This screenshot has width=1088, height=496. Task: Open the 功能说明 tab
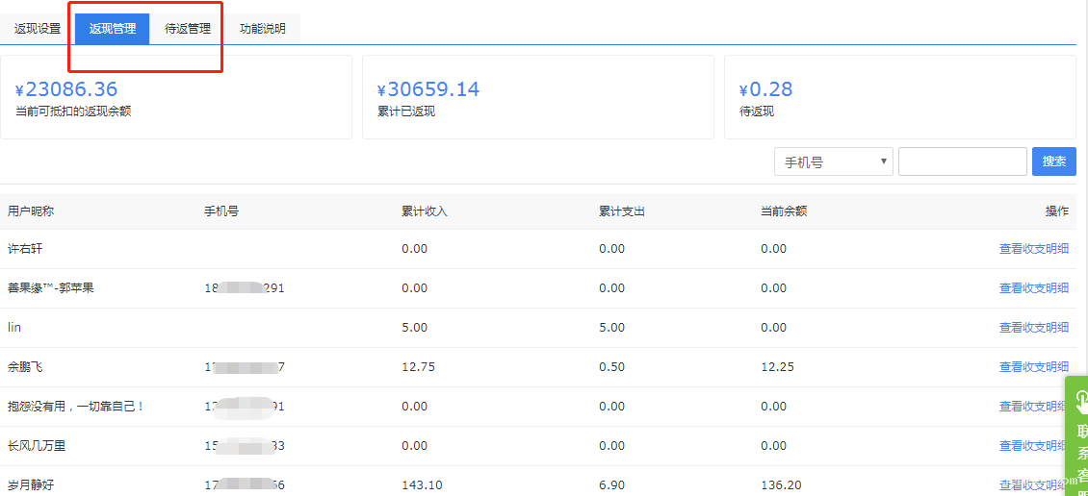click(x=262, y=29)
